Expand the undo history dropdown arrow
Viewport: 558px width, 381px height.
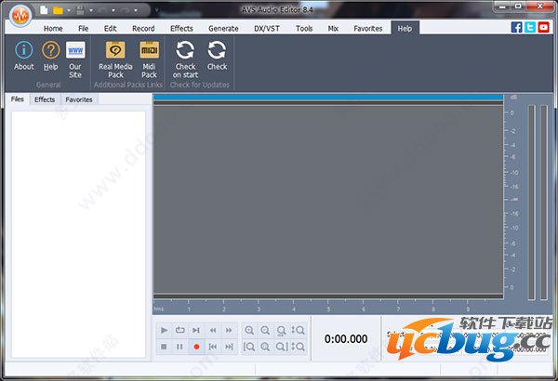tap(113, 10)
